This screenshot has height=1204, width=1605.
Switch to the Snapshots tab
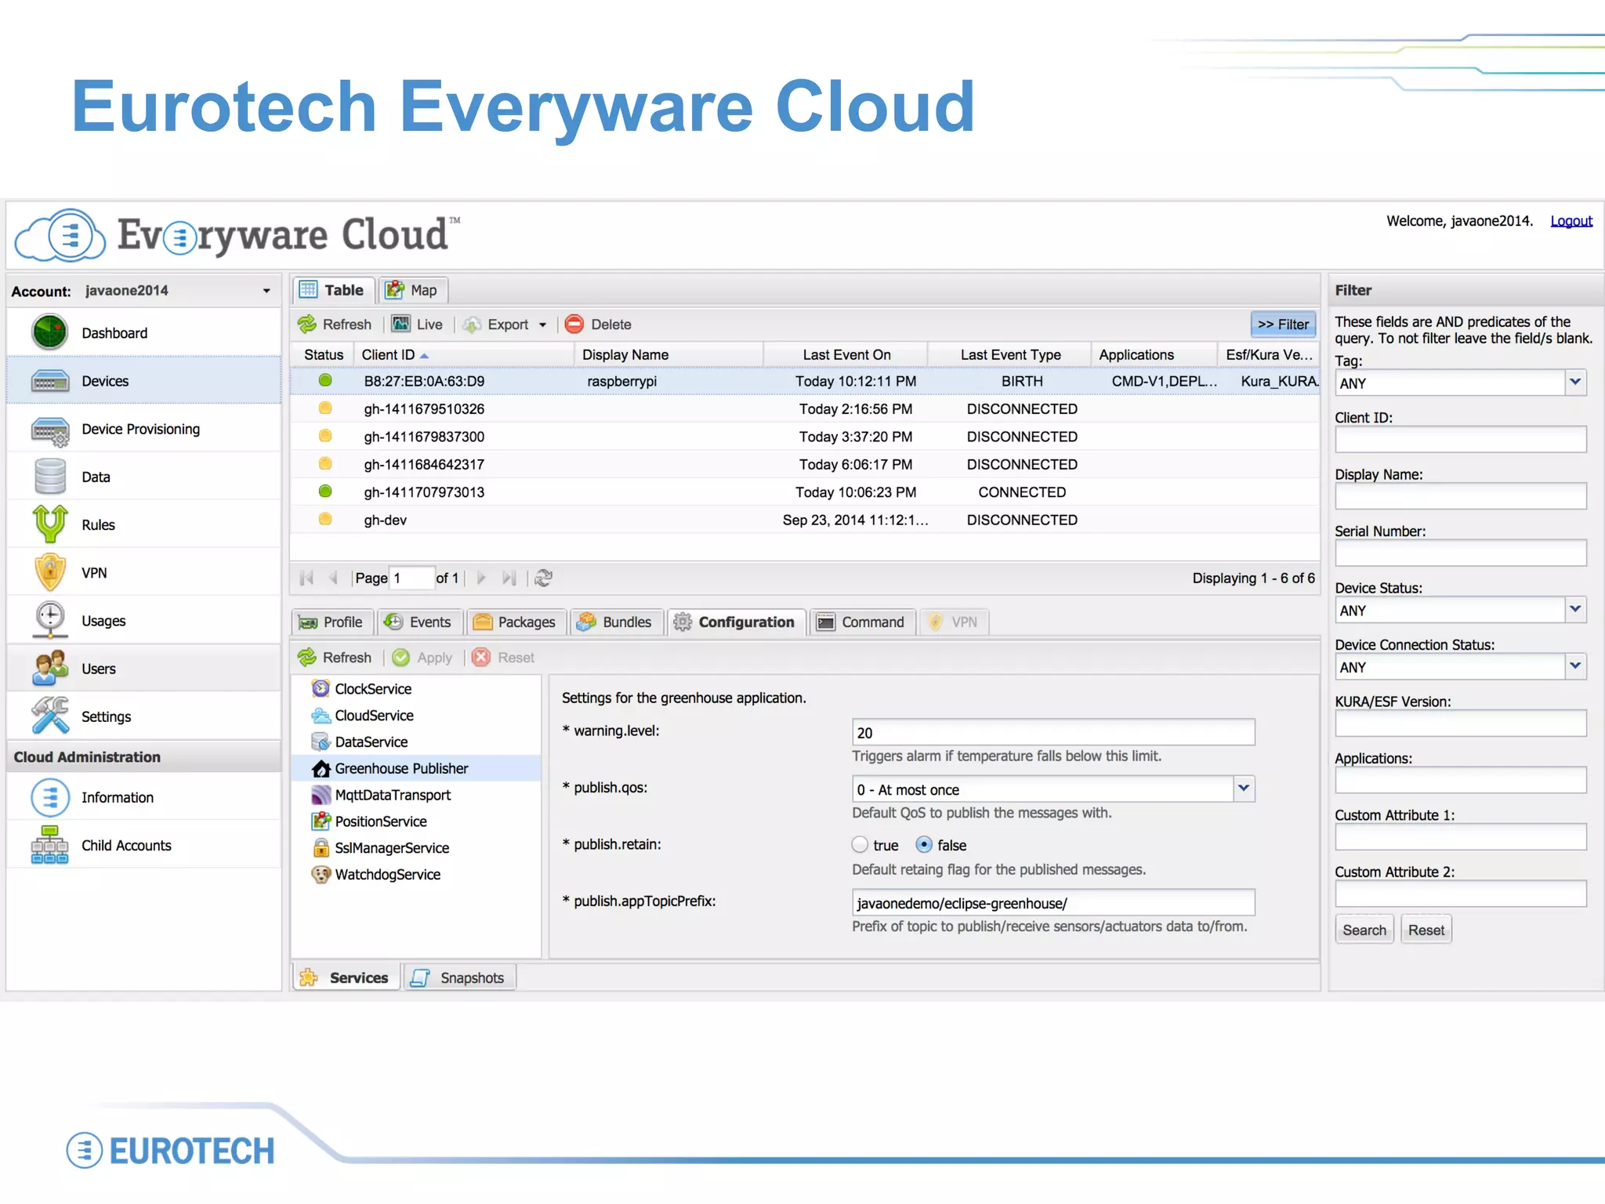pyautogui.click(x=460, y=977)
